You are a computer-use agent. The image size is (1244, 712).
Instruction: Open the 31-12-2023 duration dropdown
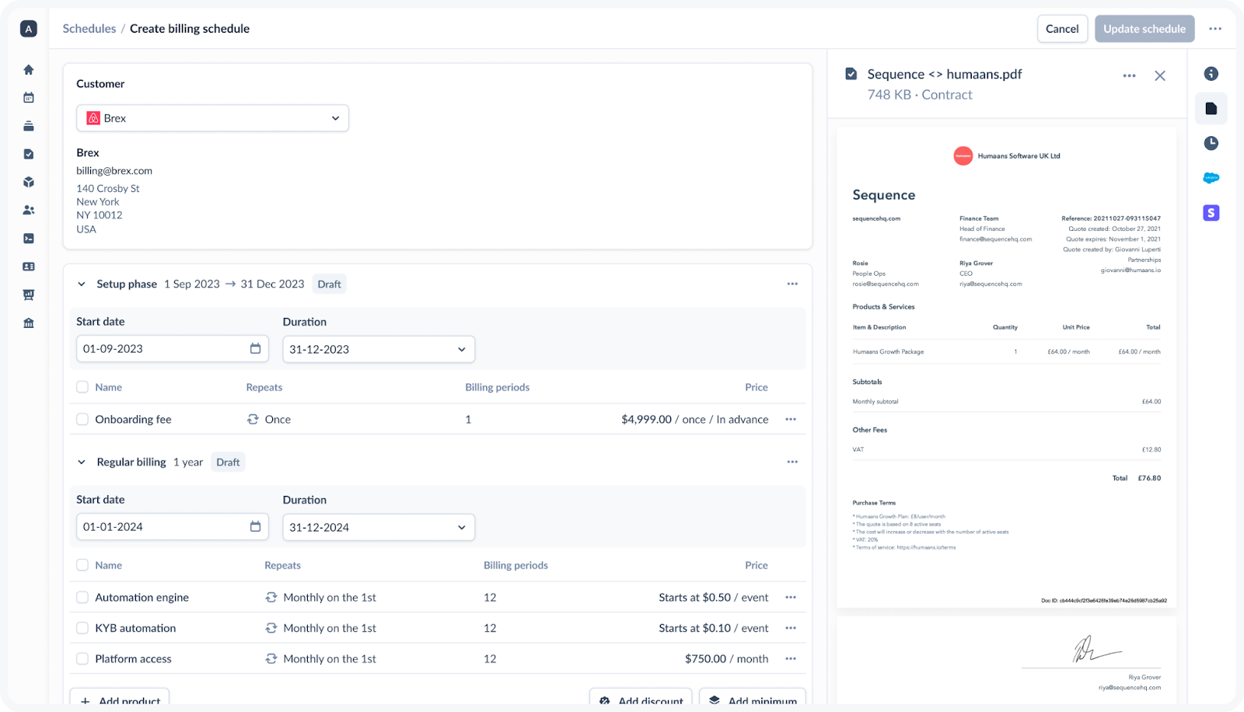click(379, 349)
